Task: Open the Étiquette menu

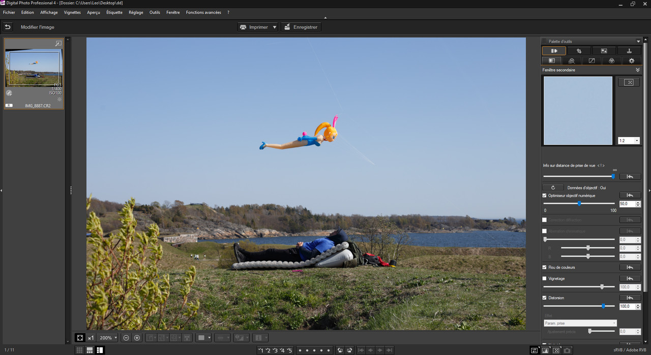Action: pos(114,12)
